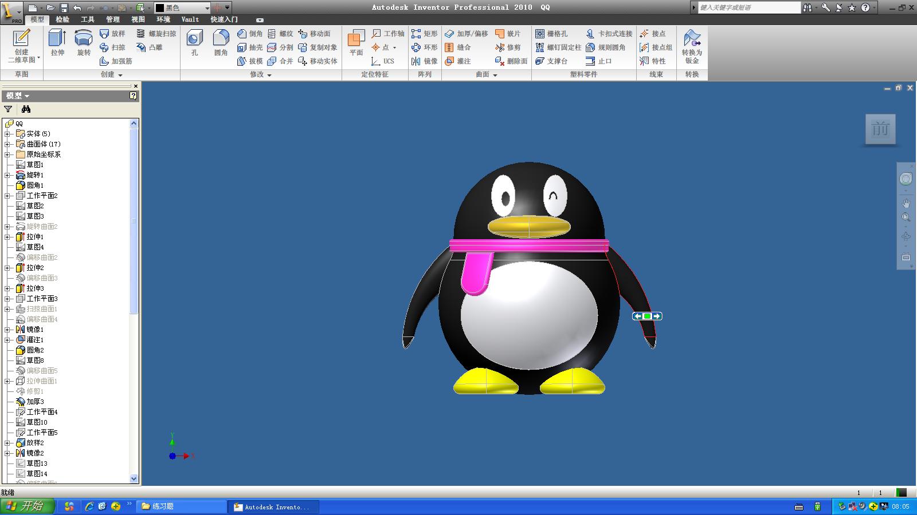This screenshot has height=515, width=917.
Task: Click the 倒角 (Chamfer) tool
Action: point(250,34)
